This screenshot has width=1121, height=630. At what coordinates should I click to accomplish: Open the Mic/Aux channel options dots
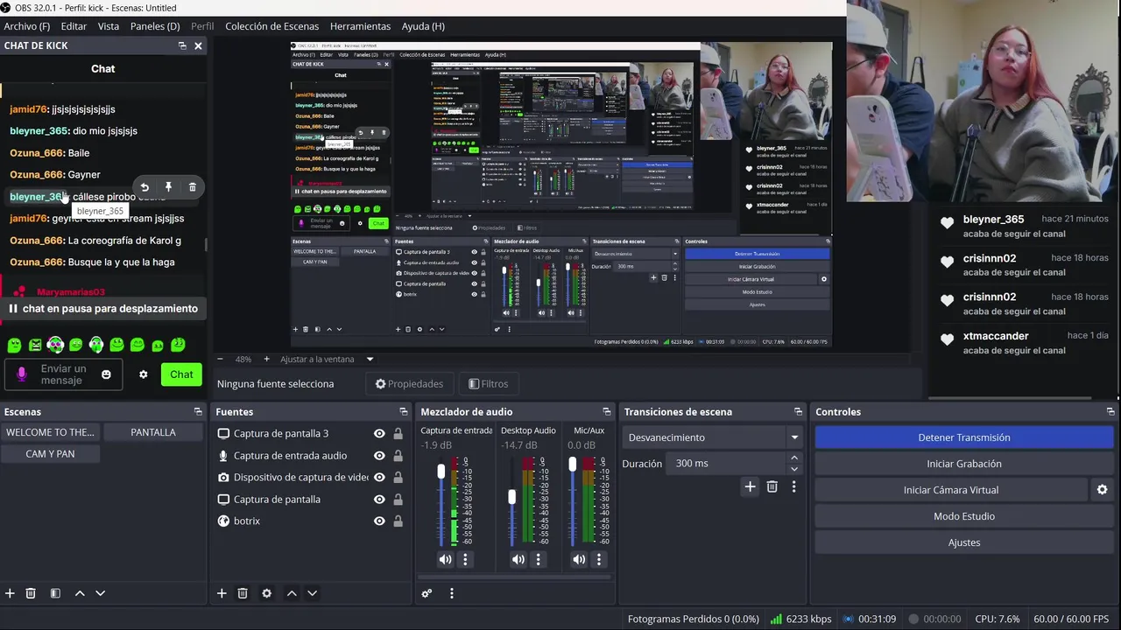[599, 559]
